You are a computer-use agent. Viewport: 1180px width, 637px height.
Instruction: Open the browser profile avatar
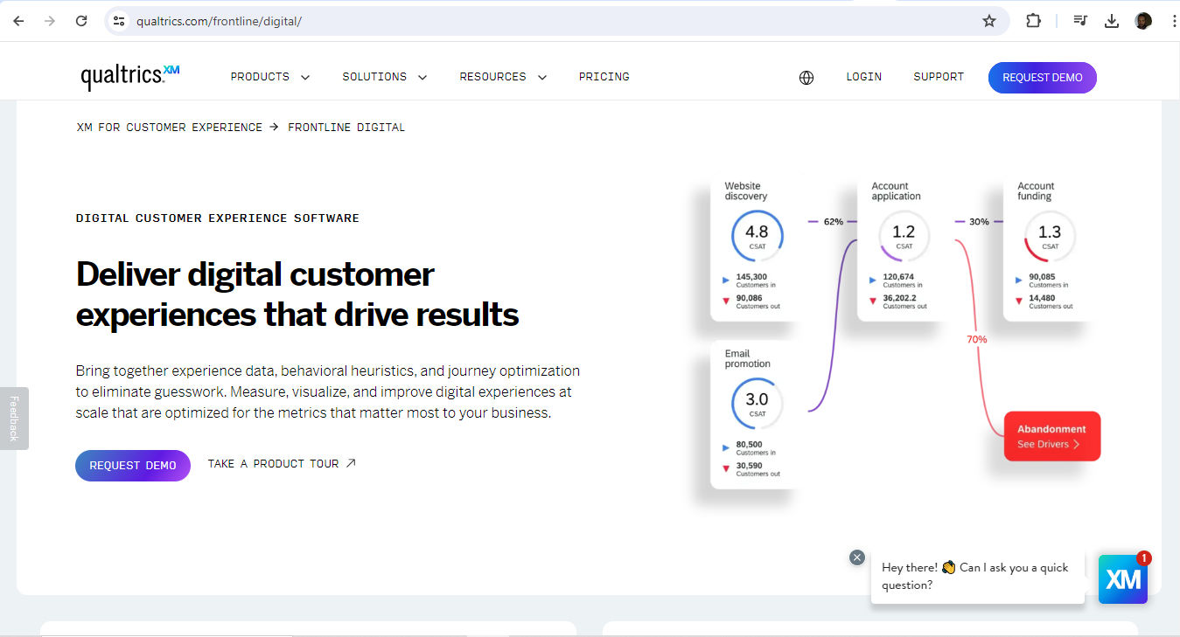(x=1142, y=19)
